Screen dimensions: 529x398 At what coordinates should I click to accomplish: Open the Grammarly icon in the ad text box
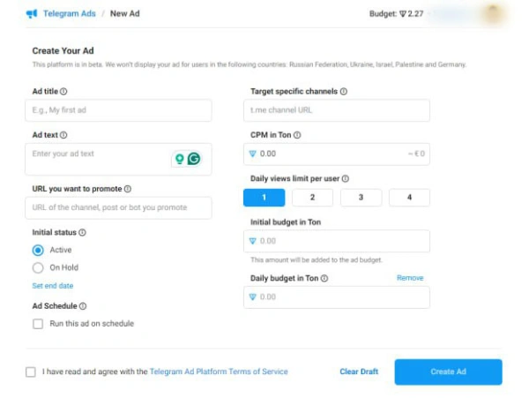pyautogui.click(x=194, y=159)
